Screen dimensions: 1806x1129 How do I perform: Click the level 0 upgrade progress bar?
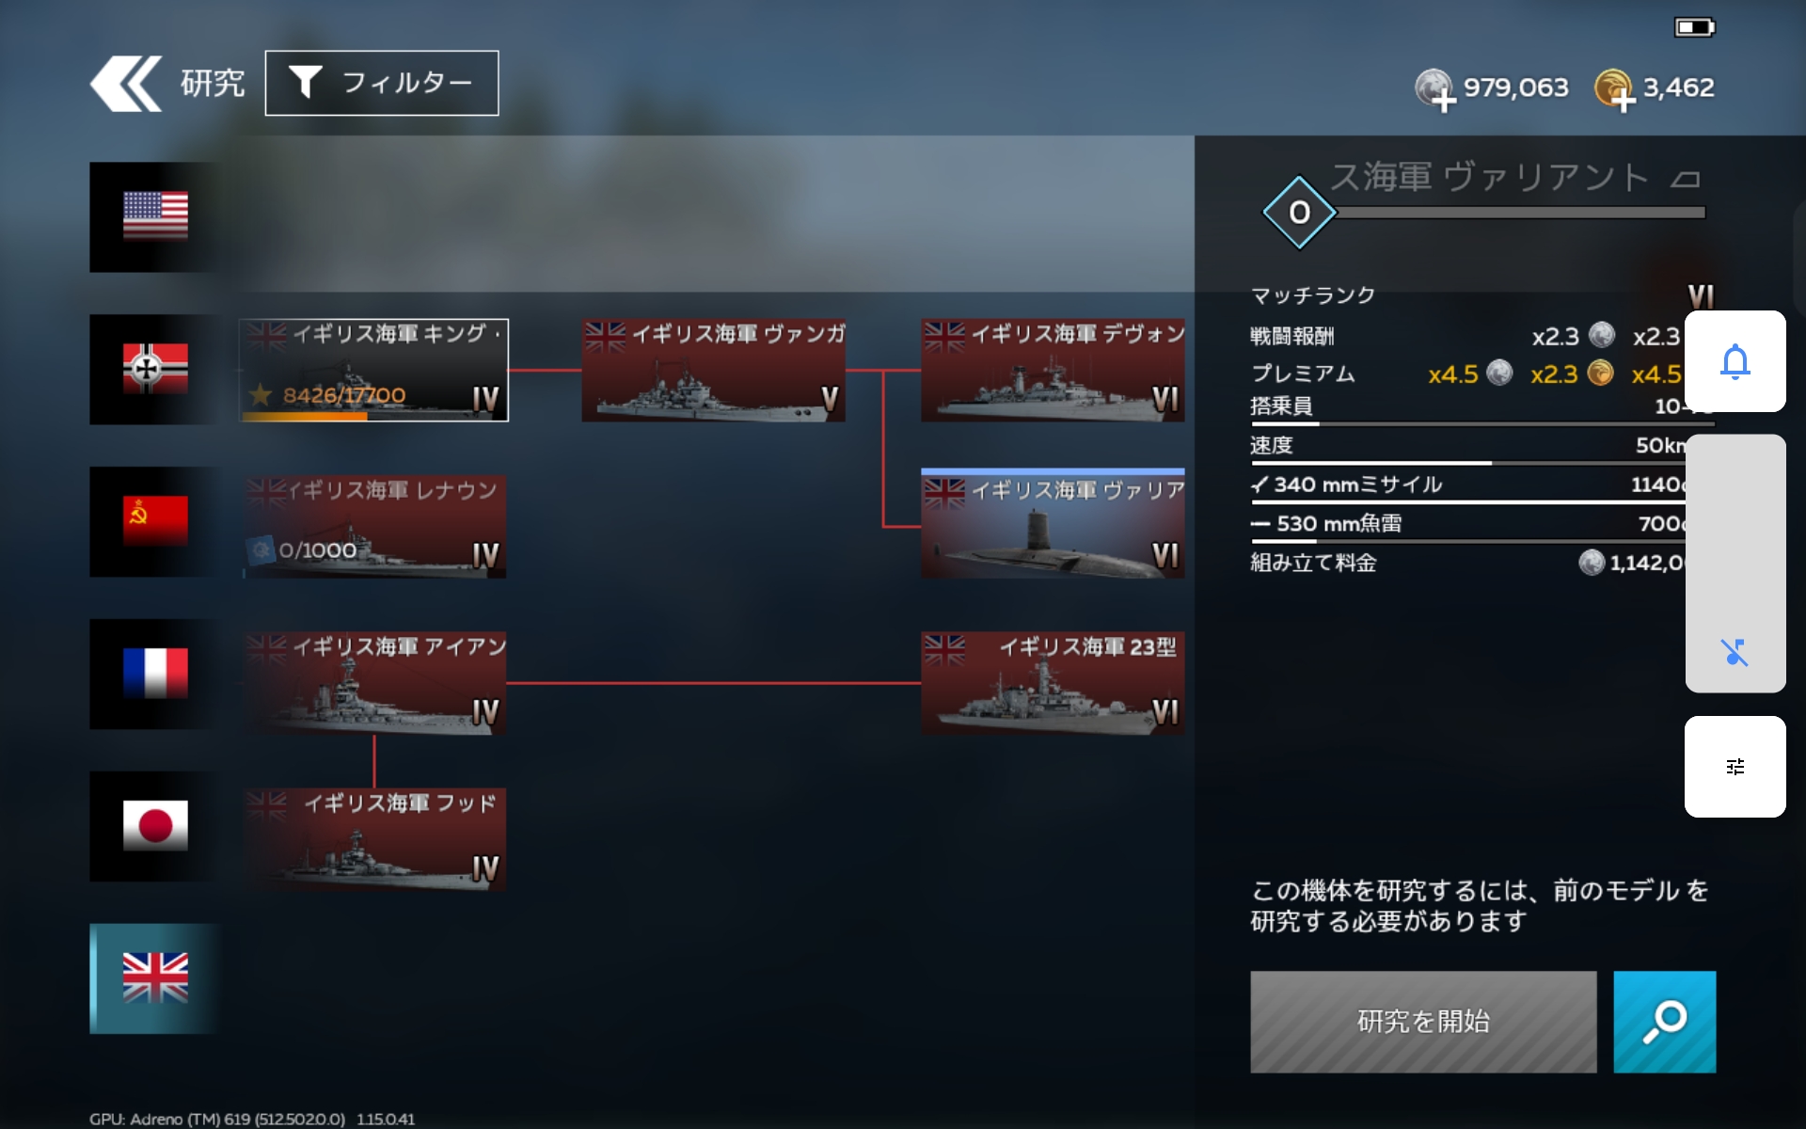point(1520,213)
